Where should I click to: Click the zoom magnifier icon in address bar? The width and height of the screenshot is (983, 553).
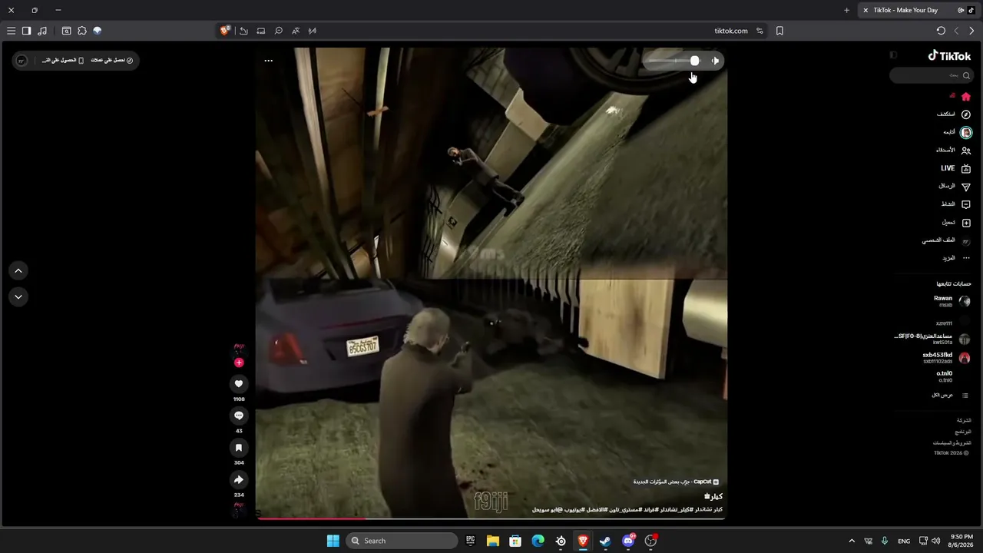279,31
